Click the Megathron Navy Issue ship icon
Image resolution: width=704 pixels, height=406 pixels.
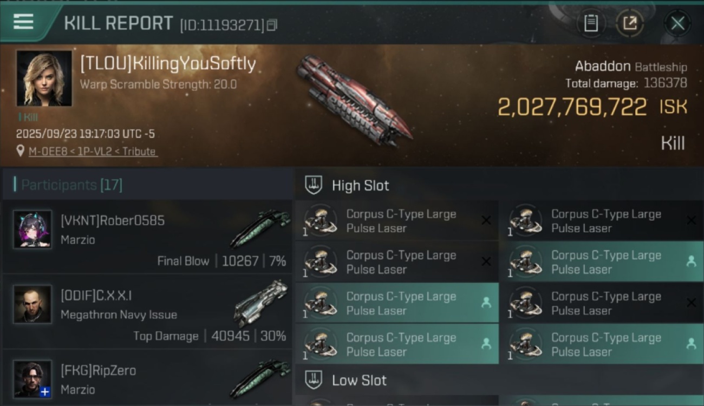tap(262, 302)
